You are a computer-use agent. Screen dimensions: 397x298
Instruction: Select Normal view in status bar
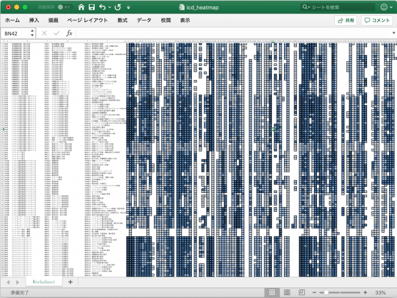point(272,293)
